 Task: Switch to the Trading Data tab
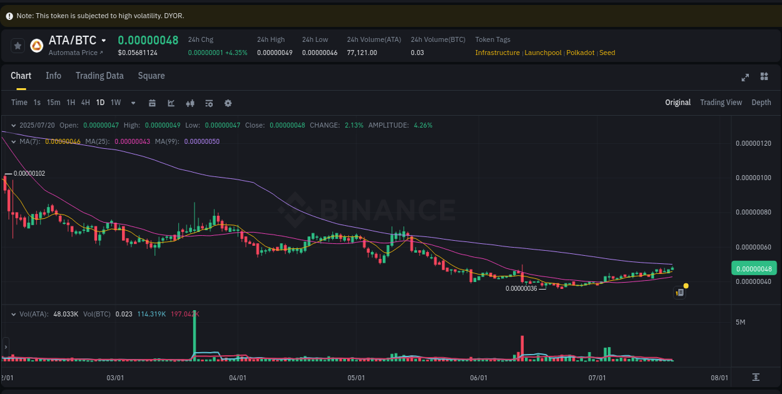tap(99, 76)
